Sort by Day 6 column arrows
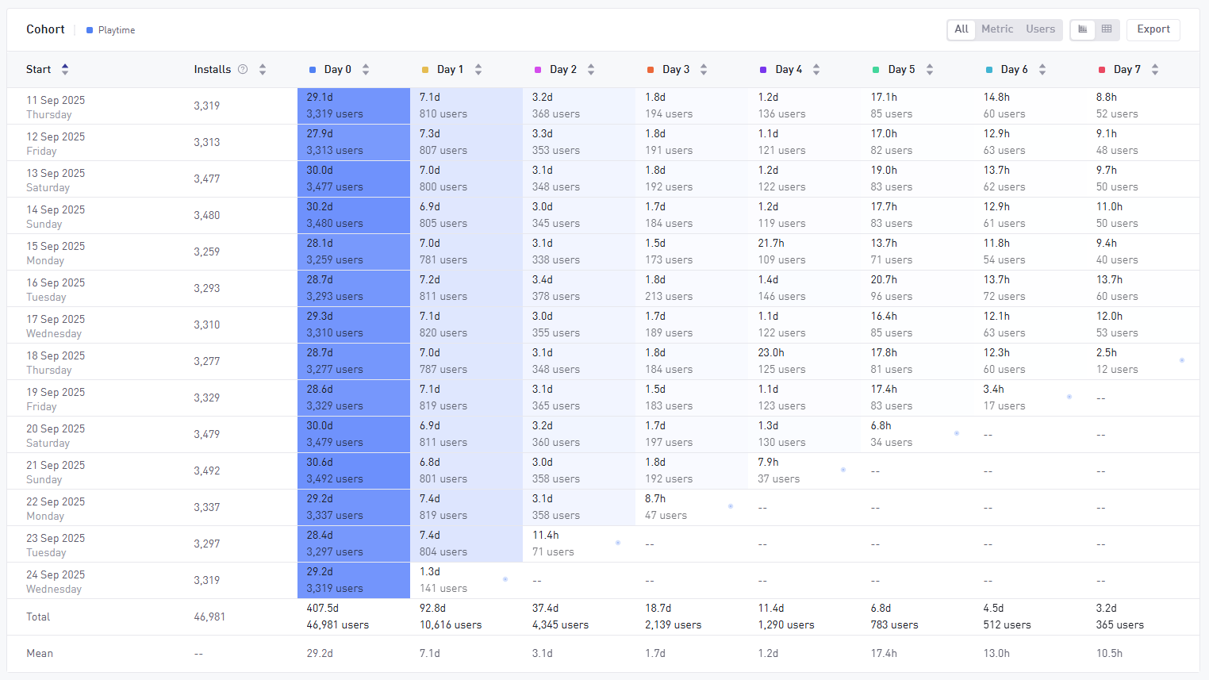Image resolution: width=1209 pixels, height=680 pixels. (x=1042, y=70)
